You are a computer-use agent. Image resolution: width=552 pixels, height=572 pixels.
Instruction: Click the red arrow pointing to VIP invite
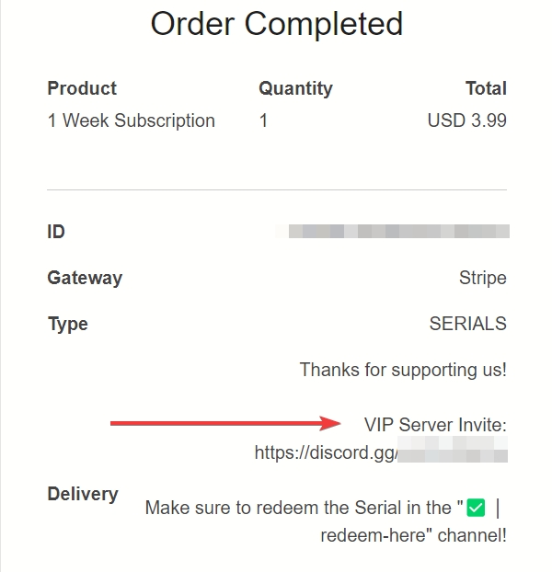click(x=226, y=423)
